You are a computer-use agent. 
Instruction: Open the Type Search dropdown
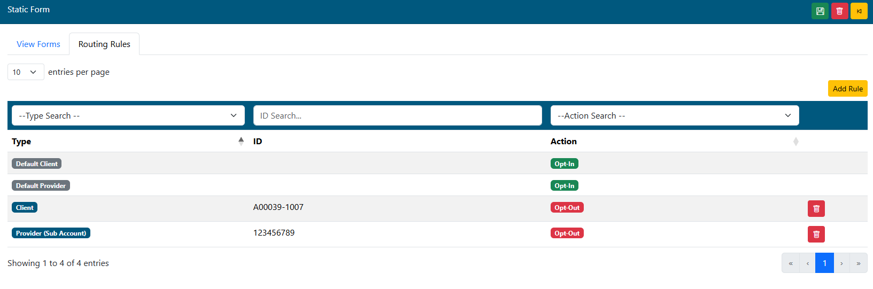point(128,116)
